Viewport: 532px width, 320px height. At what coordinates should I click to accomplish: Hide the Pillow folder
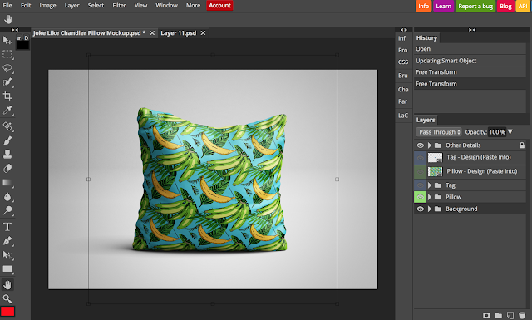pyautogui.click(x=420, y=197)
